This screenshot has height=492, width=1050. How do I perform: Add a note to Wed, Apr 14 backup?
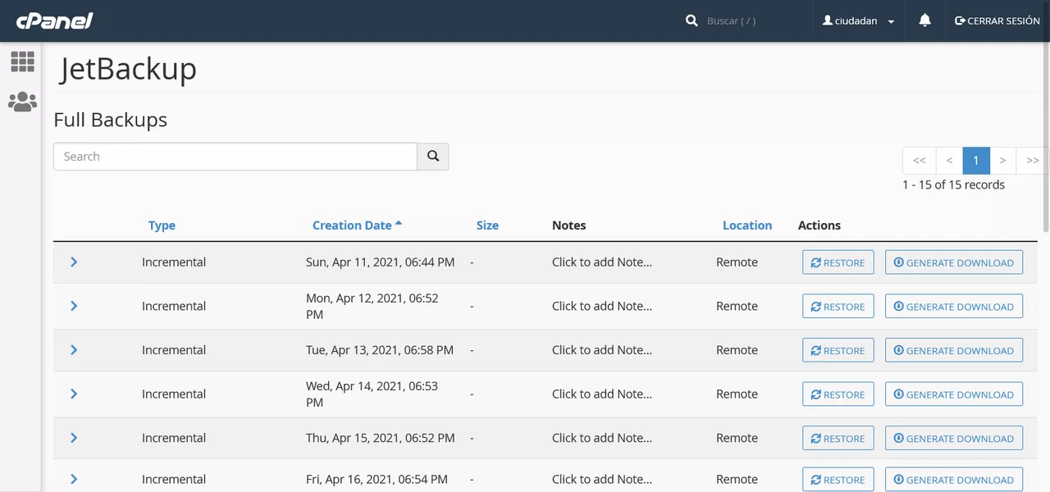click(602, 394)
